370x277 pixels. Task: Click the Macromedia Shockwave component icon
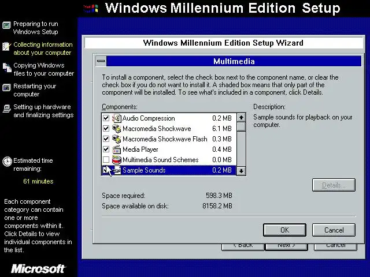[117, 129]
